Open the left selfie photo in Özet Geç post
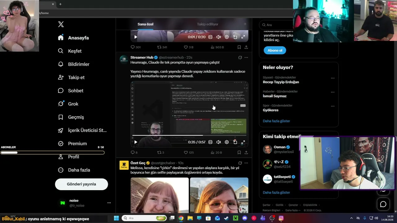The image size is (397, 223). 159,195
